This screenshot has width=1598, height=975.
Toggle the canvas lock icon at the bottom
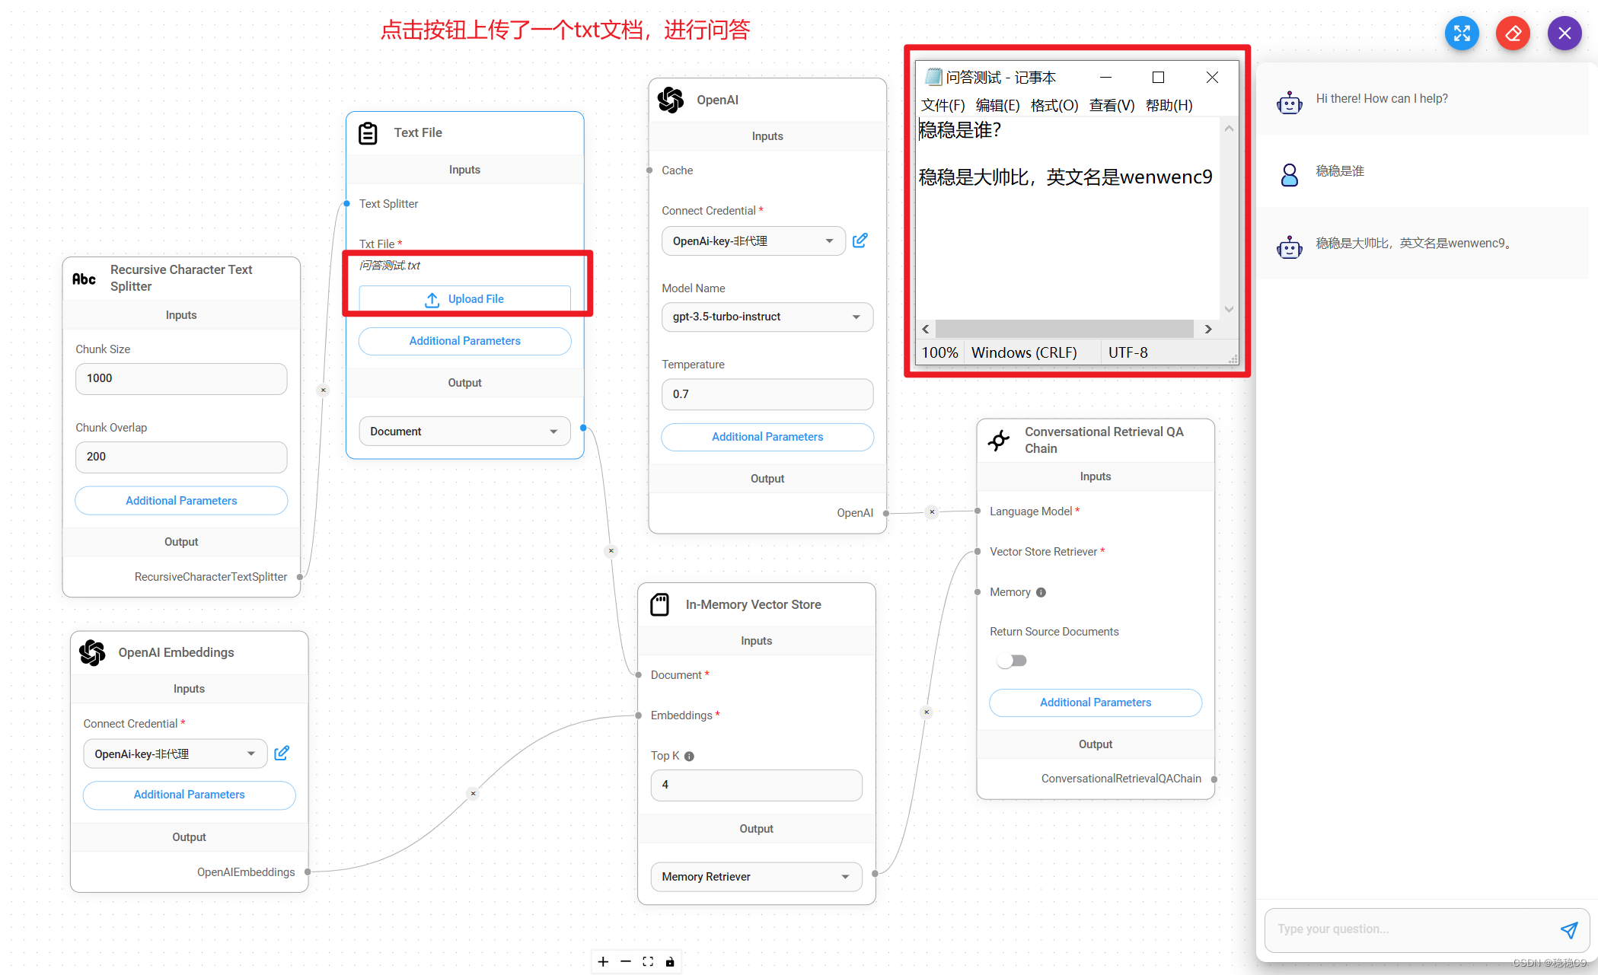pyautogui.click(x=670, y=961)
